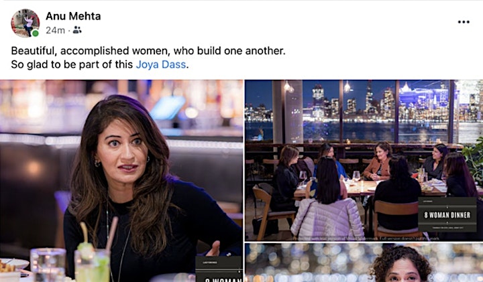483x282 pixels.
Task: Click the green online status dot
Action: (36, 33)
